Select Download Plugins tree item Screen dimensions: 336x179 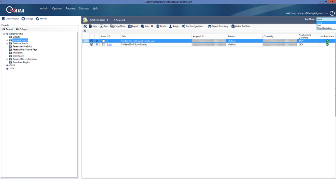click(21, 62)
